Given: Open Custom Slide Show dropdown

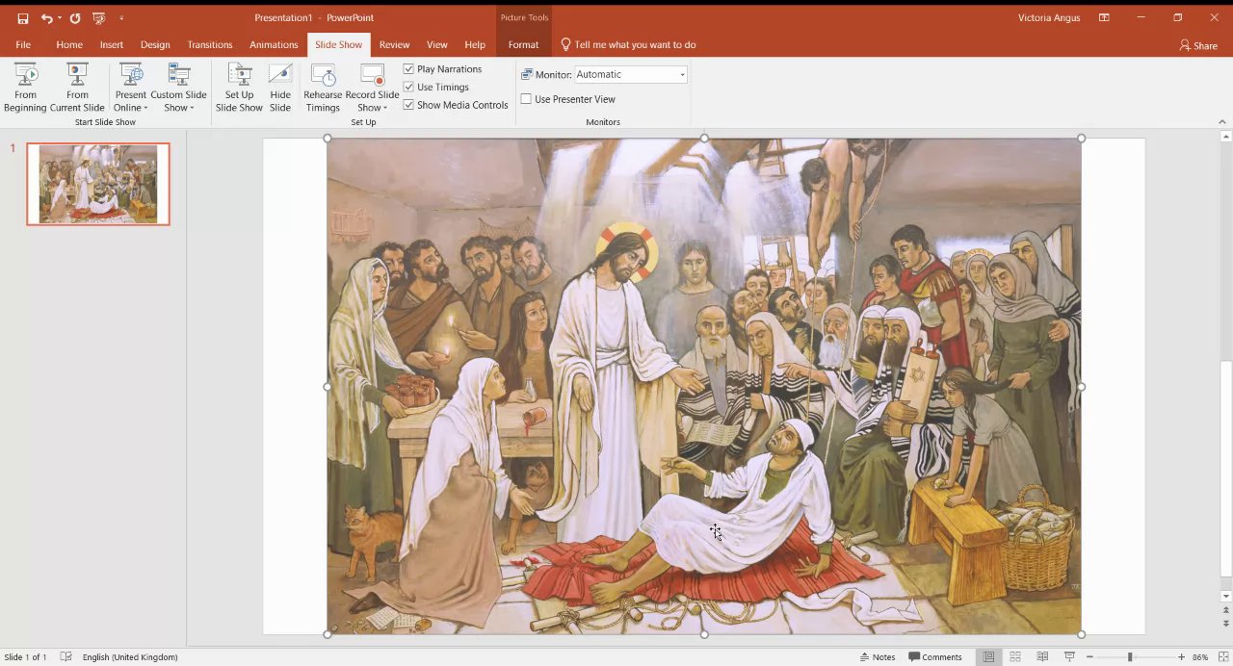Looking at the screenshot, I should [x=178, y=88].
